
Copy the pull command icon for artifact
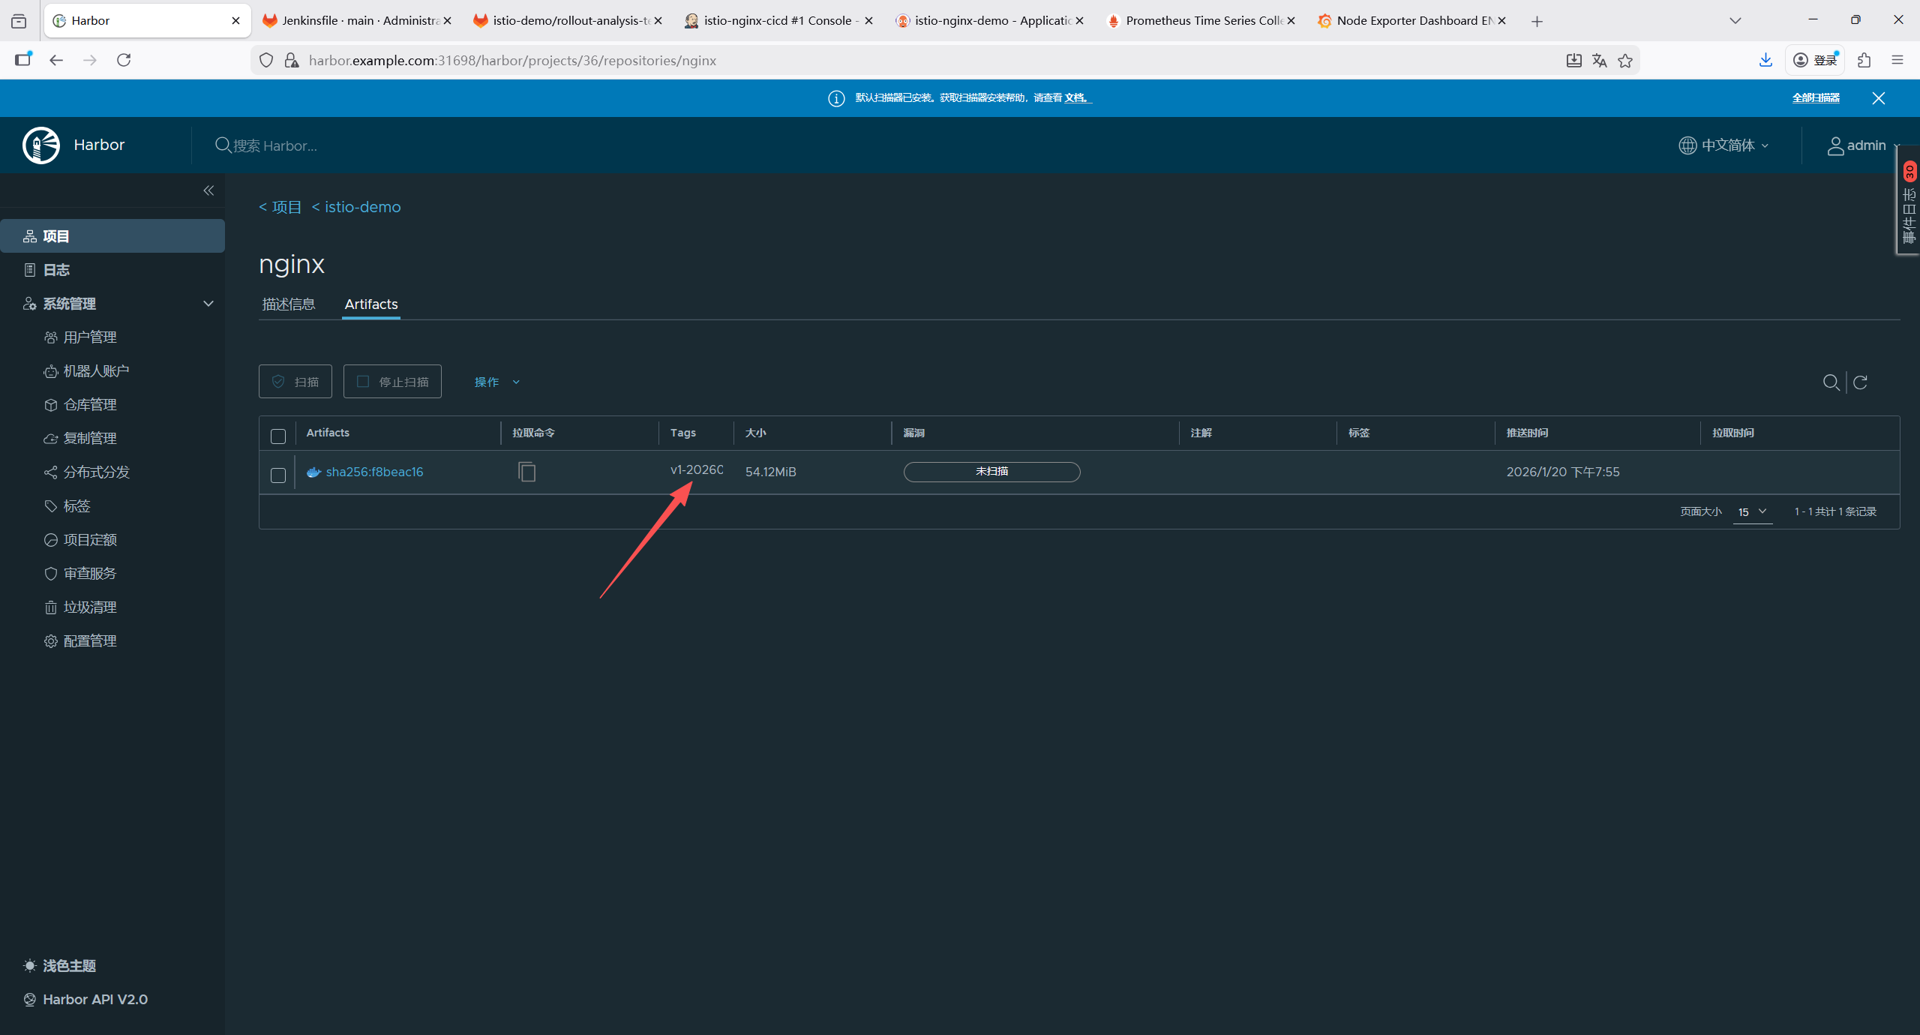pos(526,472)
